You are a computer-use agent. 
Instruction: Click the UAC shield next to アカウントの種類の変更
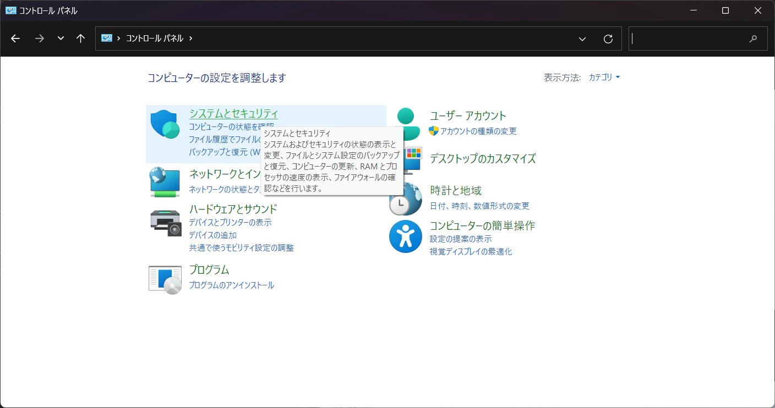434,131
